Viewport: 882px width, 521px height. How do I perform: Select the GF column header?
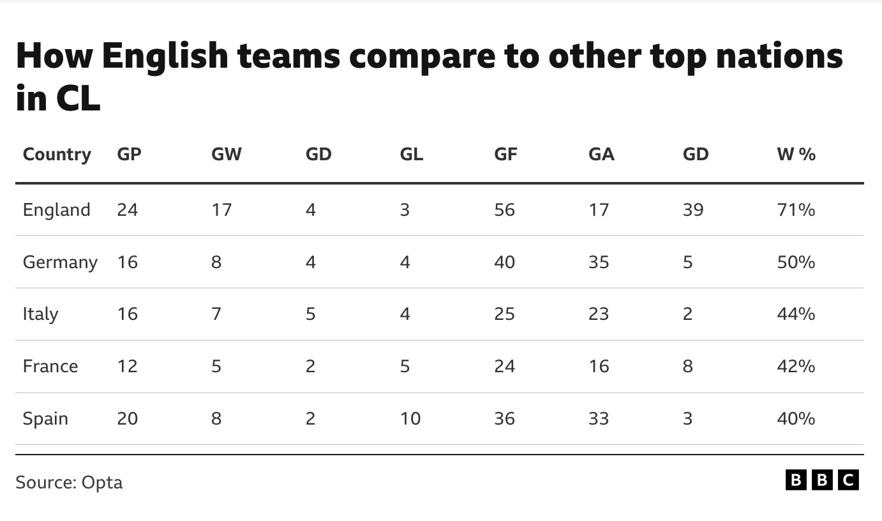(505, 155)
